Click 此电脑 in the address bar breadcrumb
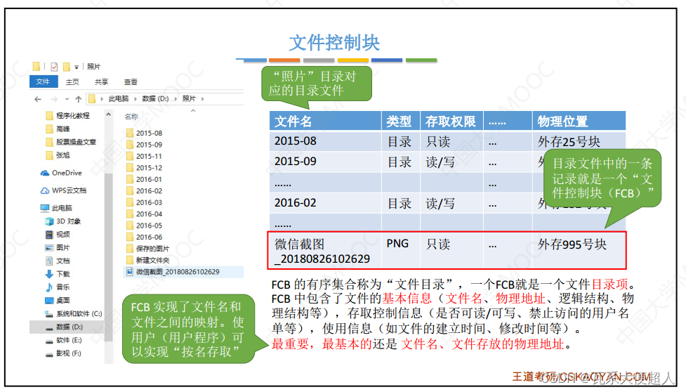Image resolution: width=686 pixels, height=392 pixels. point(118,99)
